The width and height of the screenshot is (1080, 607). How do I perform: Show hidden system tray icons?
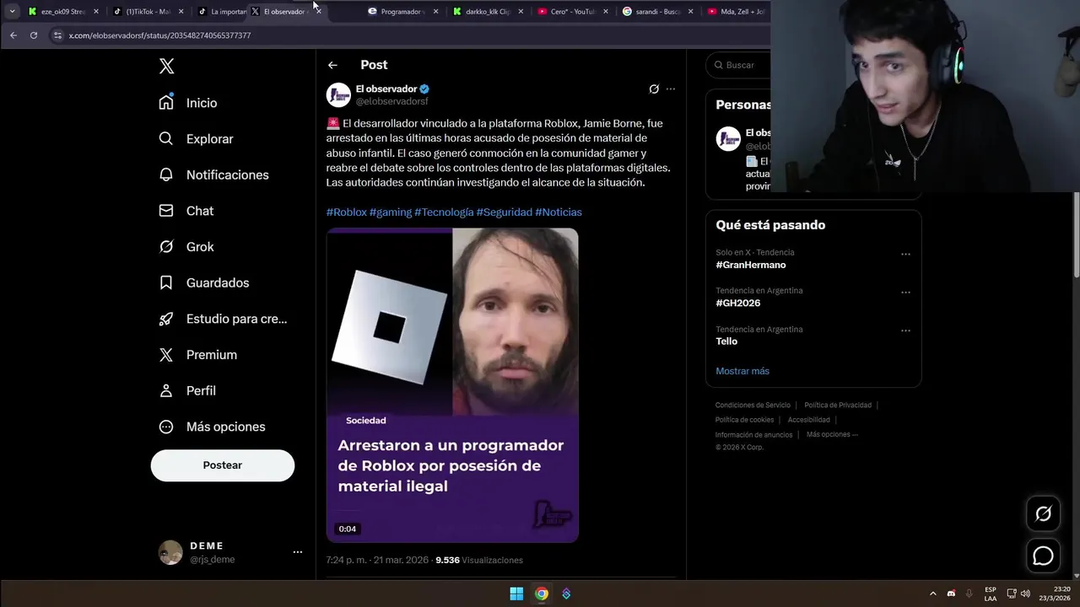(932, 594)
